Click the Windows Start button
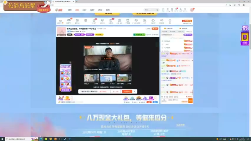251x141 pixels. (x=2, y=139)
